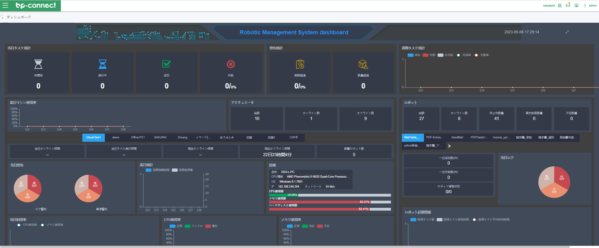599x248 pixels.
Task: Show more robot tabs with right arrow
Action: [450, 146]
